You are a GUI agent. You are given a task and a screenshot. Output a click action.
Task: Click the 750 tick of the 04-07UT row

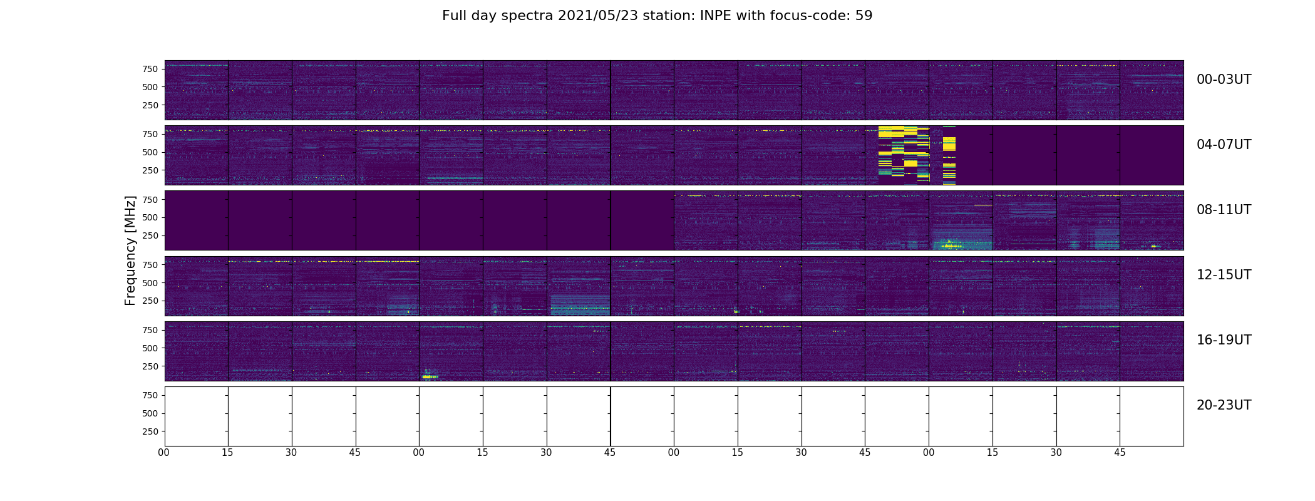150,134
